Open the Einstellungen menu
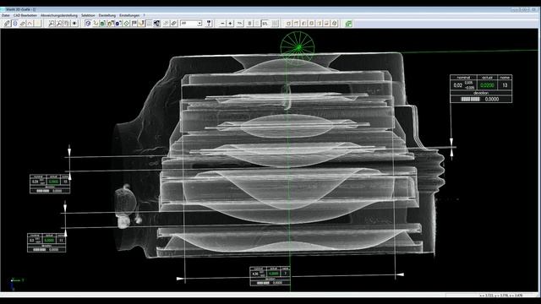 [x=129, y=15]
